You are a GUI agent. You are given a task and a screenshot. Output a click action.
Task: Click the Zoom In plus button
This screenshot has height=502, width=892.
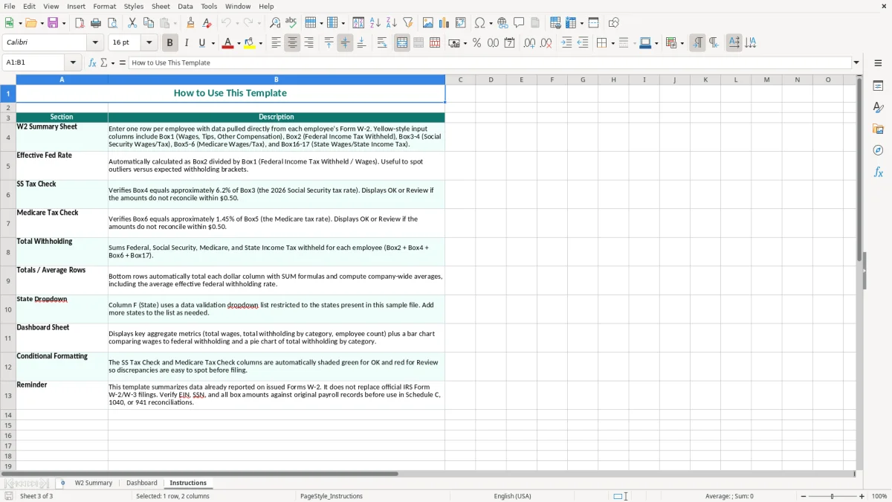point(862,496)
